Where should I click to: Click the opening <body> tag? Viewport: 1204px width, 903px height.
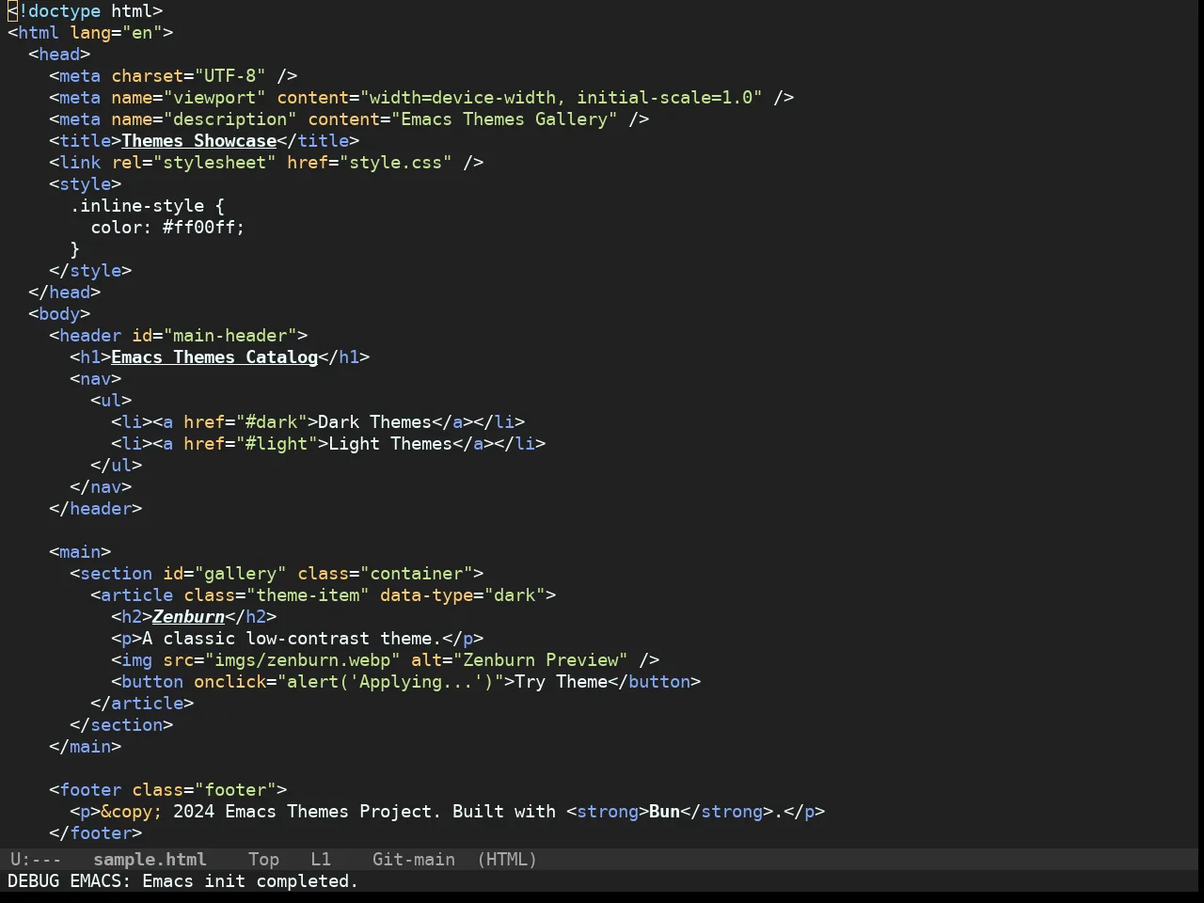tap(59, 314)
